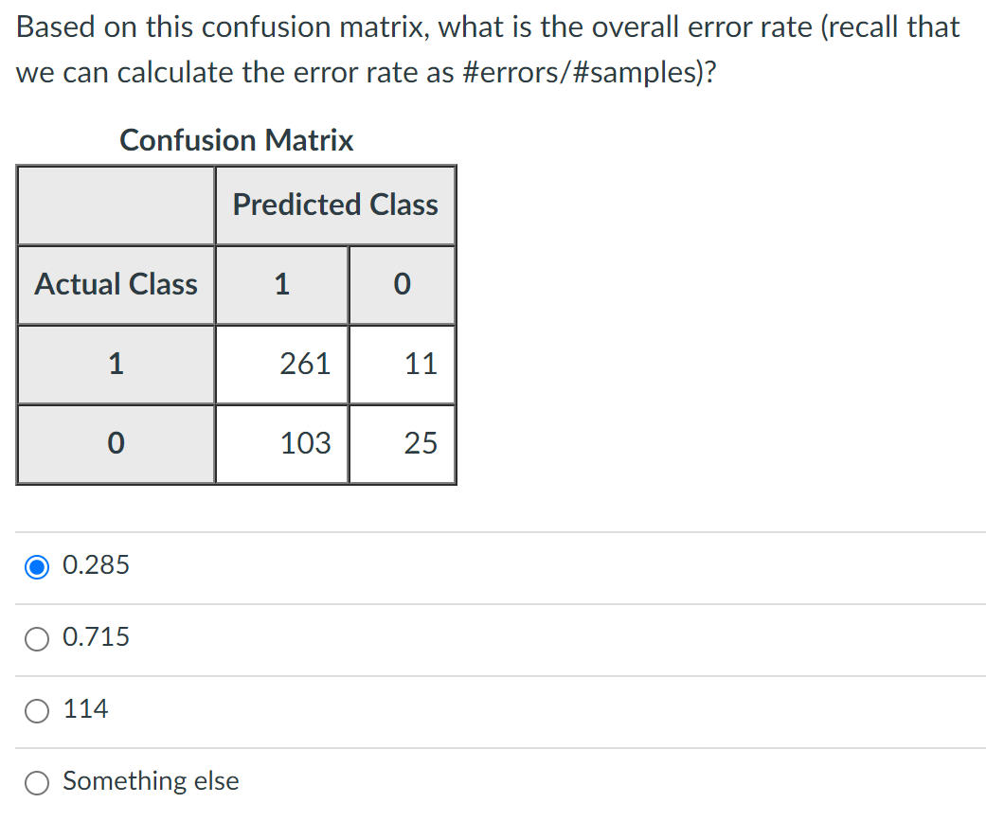Image resolution: width=986 pixels, height=821 pixels.
Task: Click the Actual Class header cell
Action: tap(116, 284)
